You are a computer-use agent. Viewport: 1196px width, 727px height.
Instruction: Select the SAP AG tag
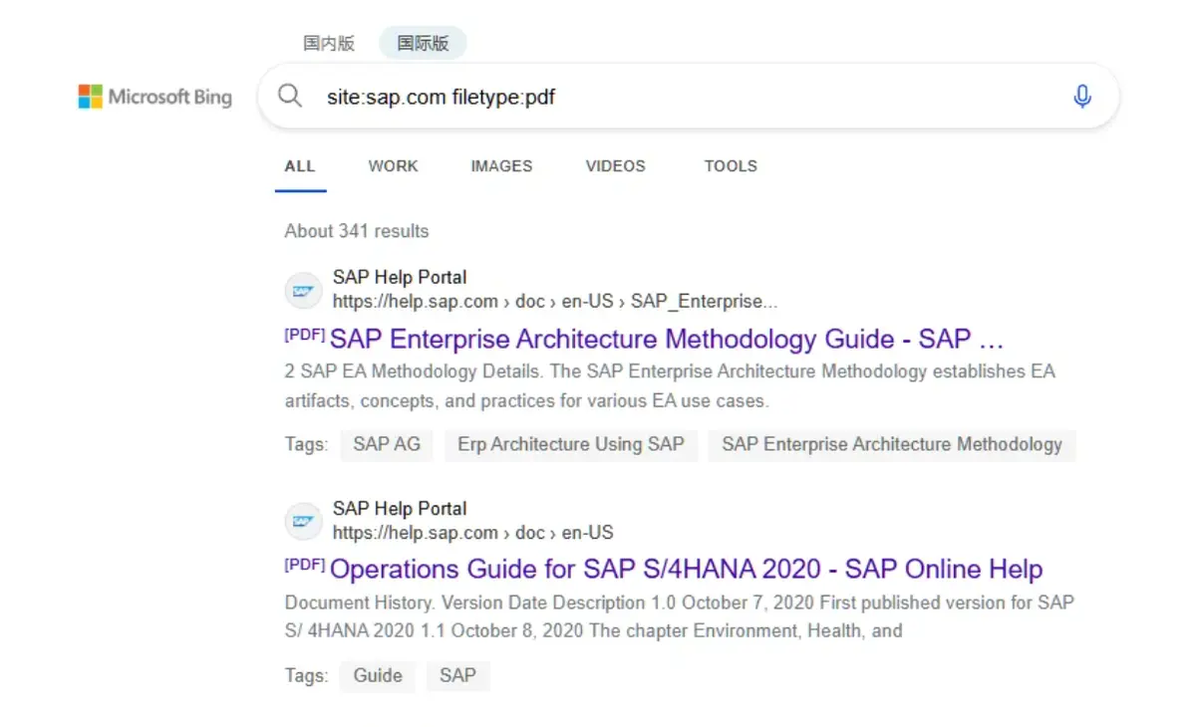click(x=387, y=445)
